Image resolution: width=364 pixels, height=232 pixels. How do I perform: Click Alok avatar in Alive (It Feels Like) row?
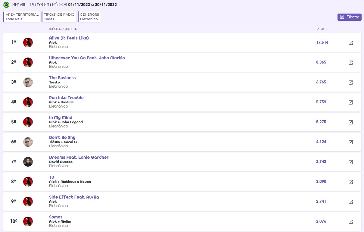[28, 42]
